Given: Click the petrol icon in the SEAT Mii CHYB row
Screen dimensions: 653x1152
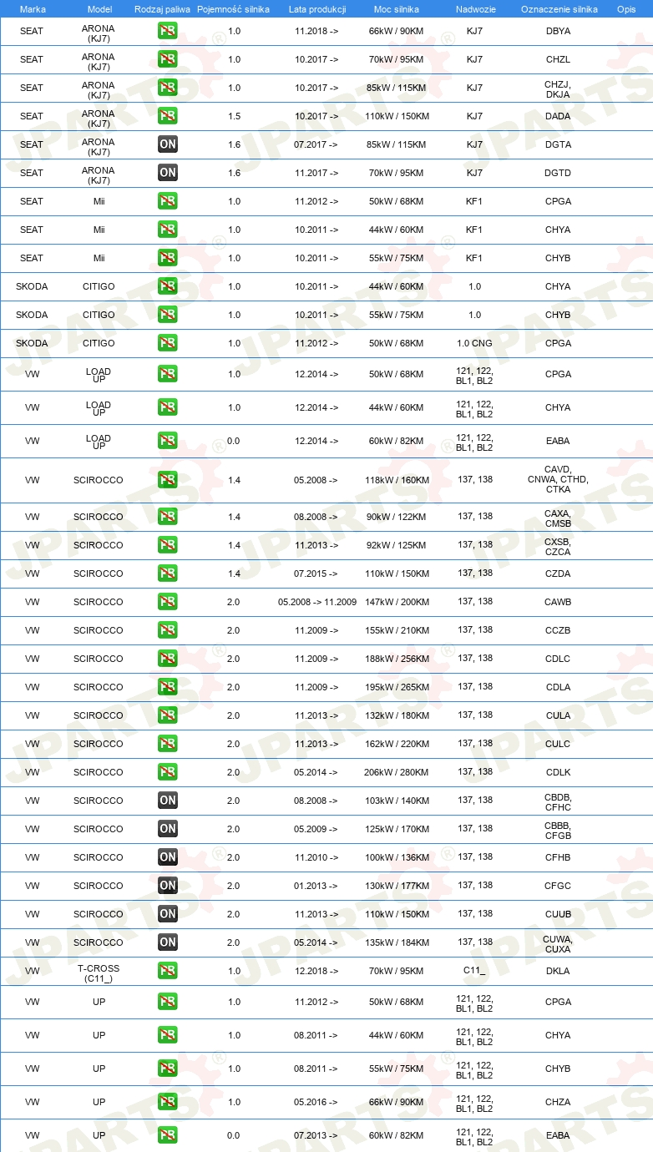Looking at the screenshot, I should click(x=168, y=258).
